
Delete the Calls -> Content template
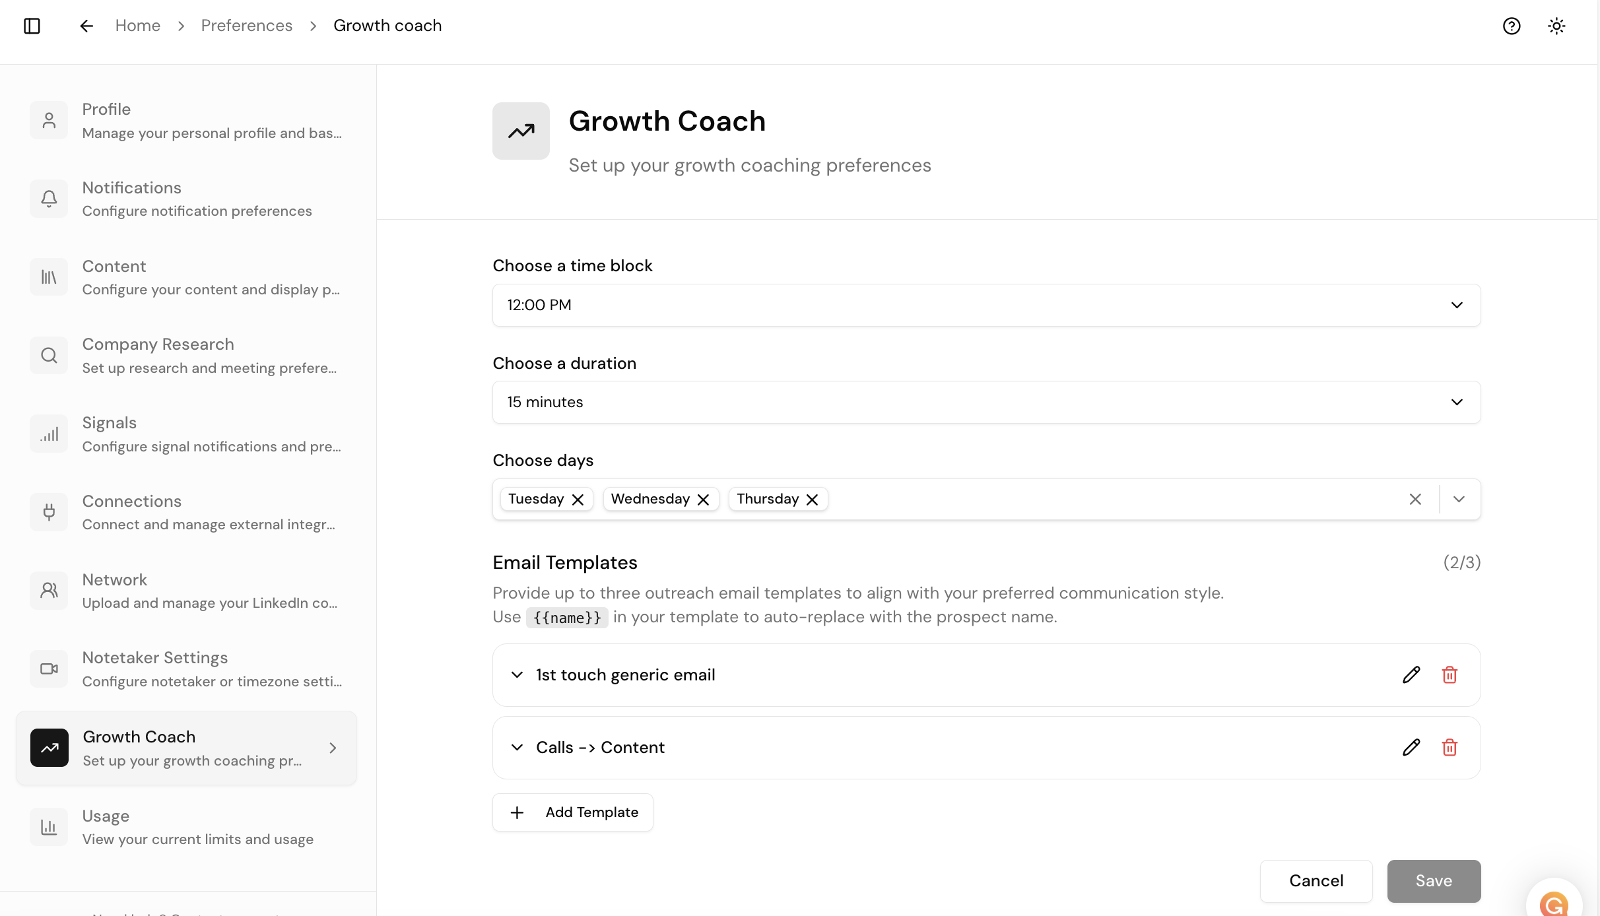coord(1450,747)
